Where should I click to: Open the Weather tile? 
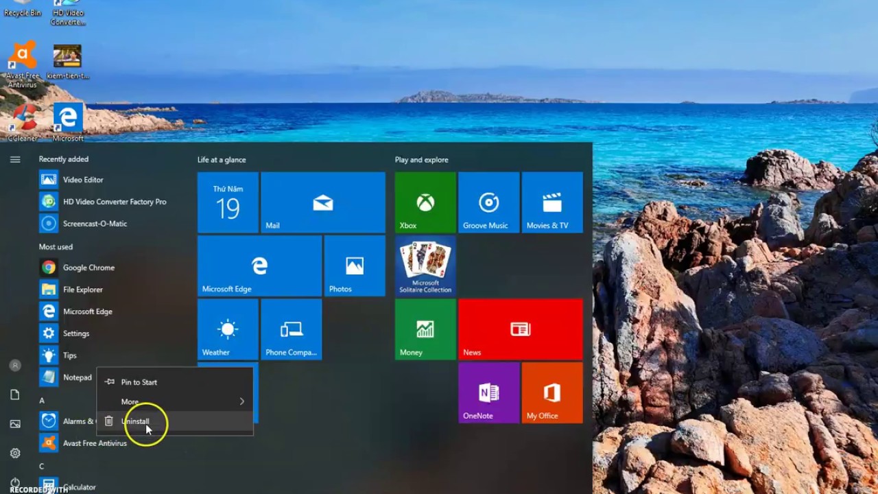[x=228, y=329]
